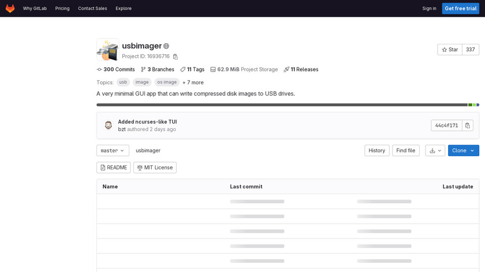Click the gray segment of the languages bar

coord(282,105)
